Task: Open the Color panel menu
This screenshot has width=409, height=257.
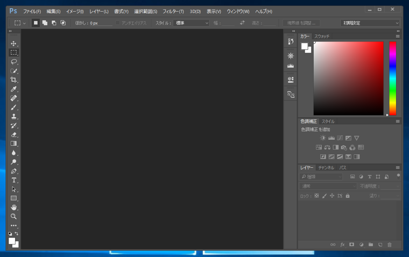Action: (x=398, y=36)
